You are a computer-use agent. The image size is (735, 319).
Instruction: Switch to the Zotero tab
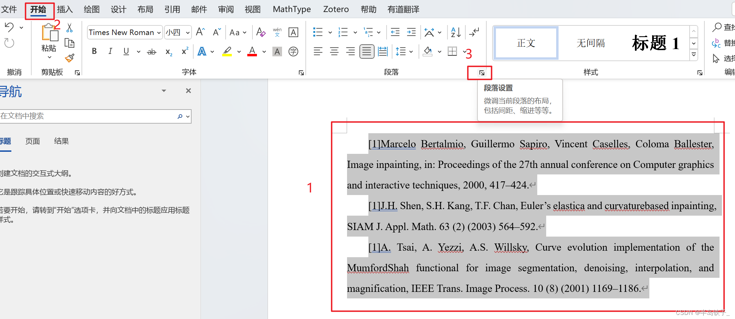pos(336,9)
